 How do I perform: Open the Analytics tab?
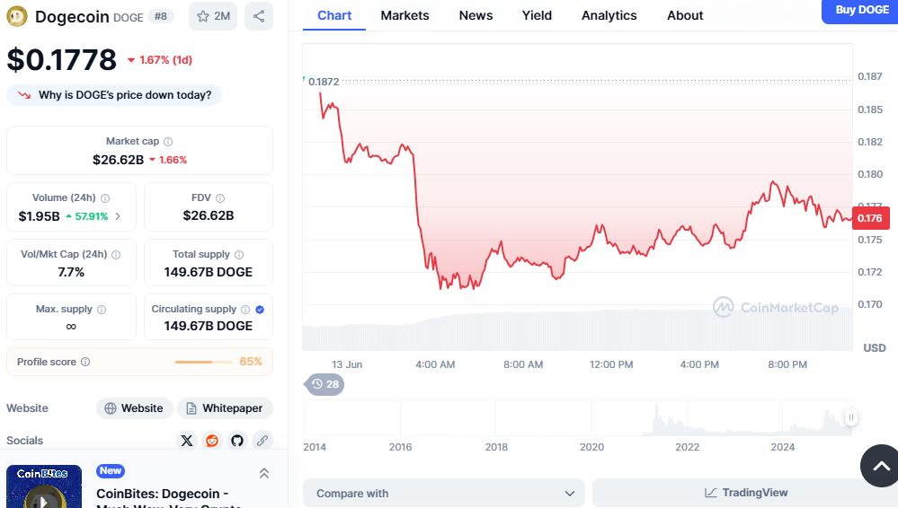point(609,15)
